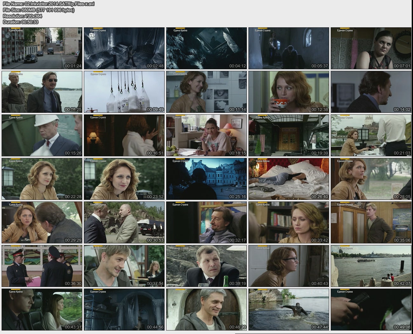Click the thumbnail of uniformed police officers

coord(42,266)
